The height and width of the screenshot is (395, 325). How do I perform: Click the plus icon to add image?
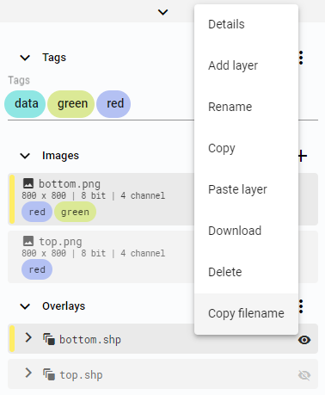(x=303, y=156)
